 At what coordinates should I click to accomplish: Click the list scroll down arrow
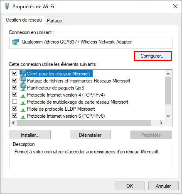168,116
